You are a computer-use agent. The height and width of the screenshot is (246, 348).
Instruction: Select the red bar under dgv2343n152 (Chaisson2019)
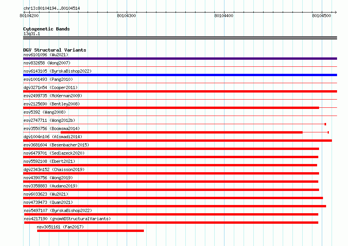tap(171, 173)
